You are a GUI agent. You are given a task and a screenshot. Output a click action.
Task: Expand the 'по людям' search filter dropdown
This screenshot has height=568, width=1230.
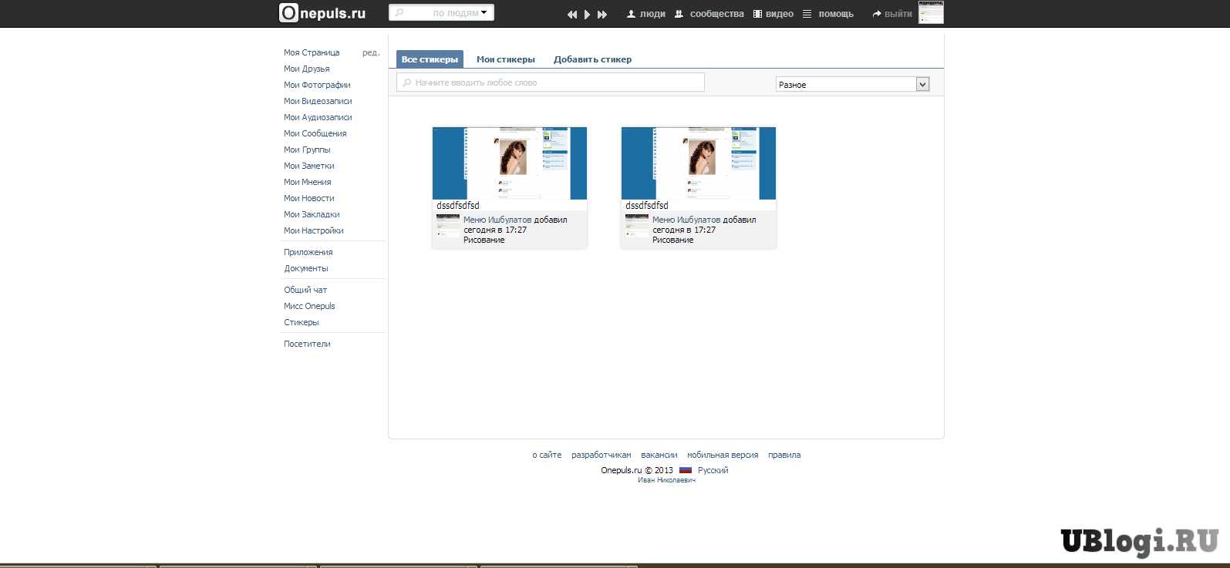click(x=484, y=13)
